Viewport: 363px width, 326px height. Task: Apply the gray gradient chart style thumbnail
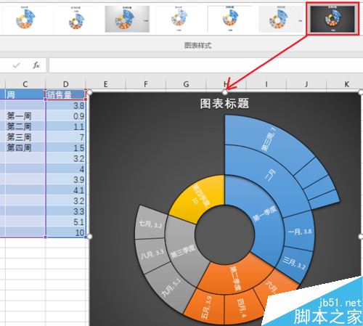pyautogui.click(x=127, y=20)
